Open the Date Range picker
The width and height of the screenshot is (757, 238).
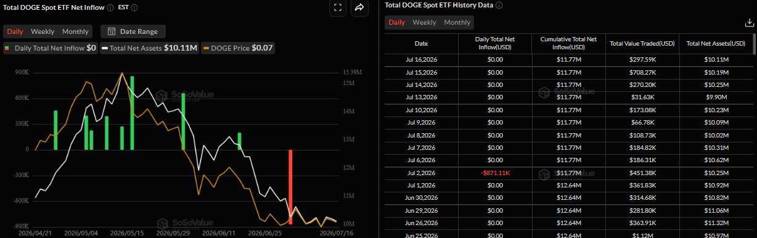tap(133, 31)
